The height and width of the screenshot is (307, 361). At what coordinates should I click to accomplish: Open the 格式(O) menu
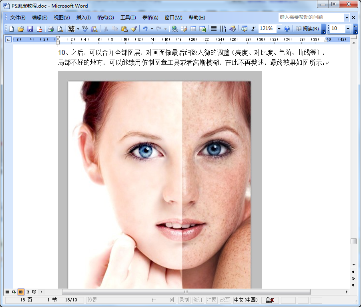click(105, 18)
